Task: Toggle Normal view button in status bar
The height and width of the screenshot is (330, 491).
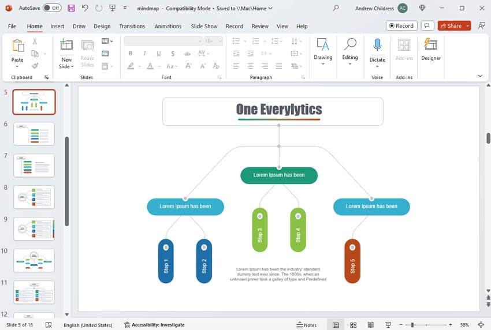Action: (x=336, y=325)
